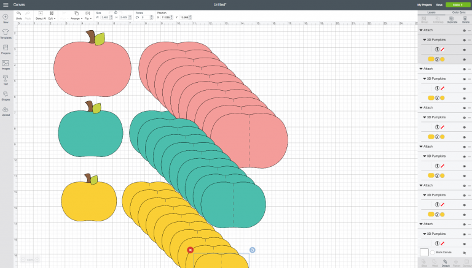Hide the first Attach group
This screenshot has height=268, width=472.
point(464,30)
